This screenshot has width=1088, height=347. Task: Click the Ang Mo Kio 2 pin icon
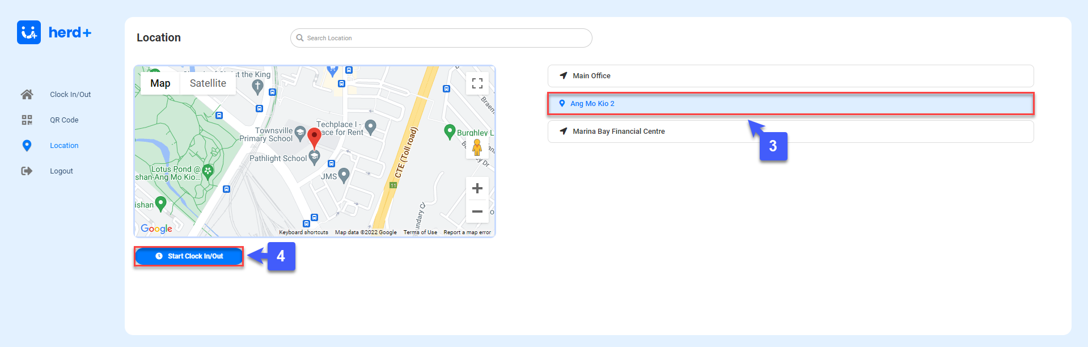[562, 104]
